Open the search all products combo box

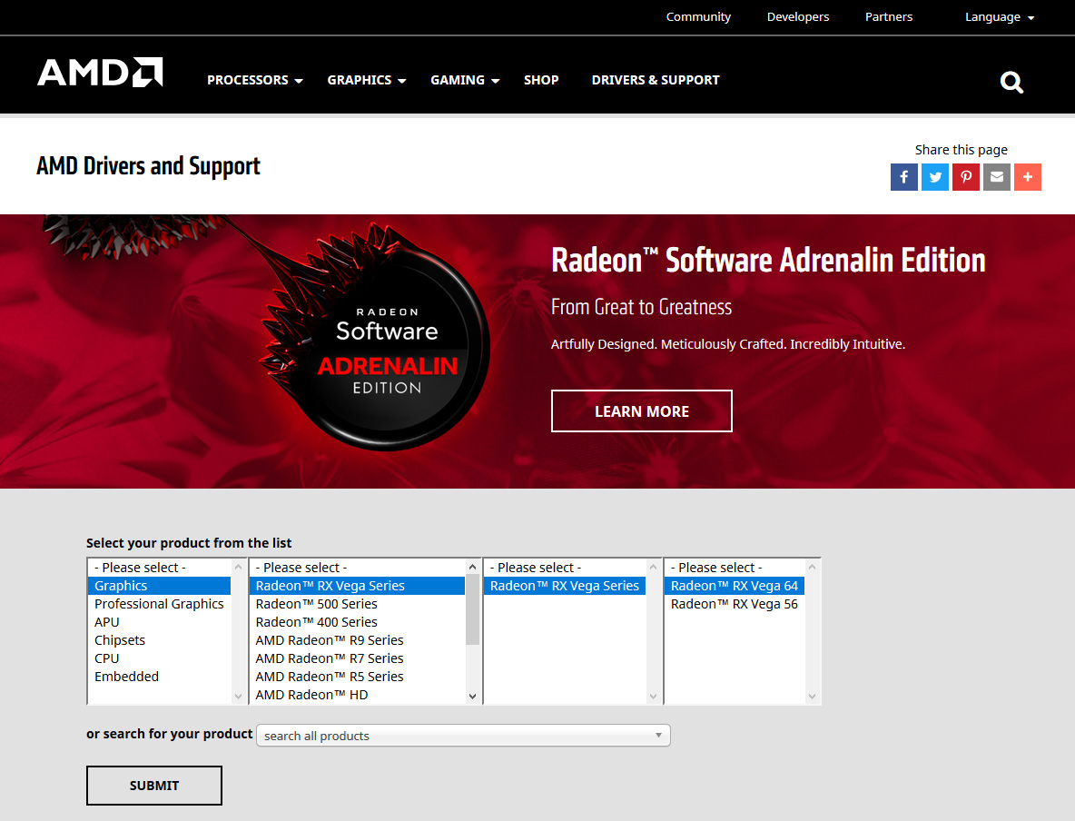[463, 736]
